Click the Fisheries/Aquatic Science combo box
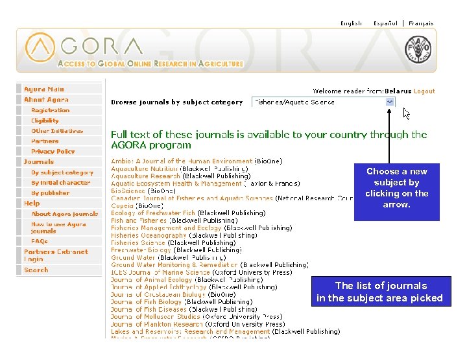 [324, 102]
